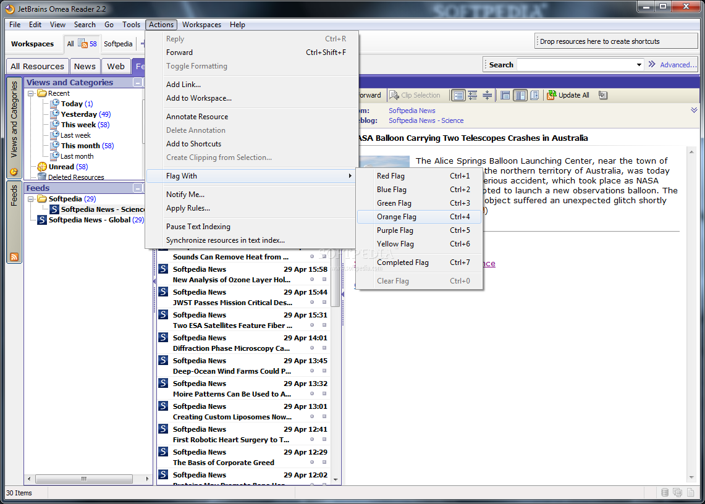Click the Deleted Resources trash icon
Viewport: 705px width, 504px height.
pyautogui.click(x=42, y=177)
